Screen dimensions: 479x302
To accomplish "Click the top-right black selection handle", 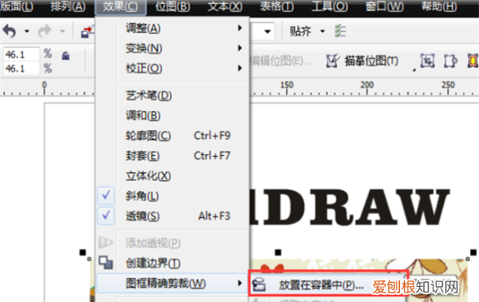I will point(473,252).
